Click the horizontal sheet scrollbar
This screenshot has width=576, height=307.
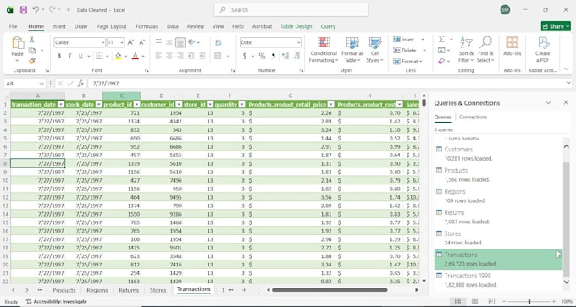tap(330, 290)
